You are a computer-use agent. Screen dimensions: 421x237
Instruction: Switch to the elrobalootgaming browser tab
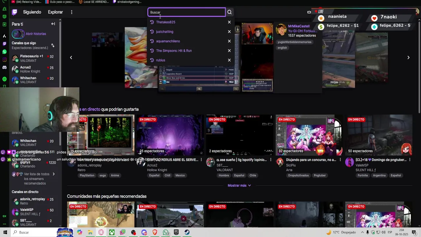127,2
